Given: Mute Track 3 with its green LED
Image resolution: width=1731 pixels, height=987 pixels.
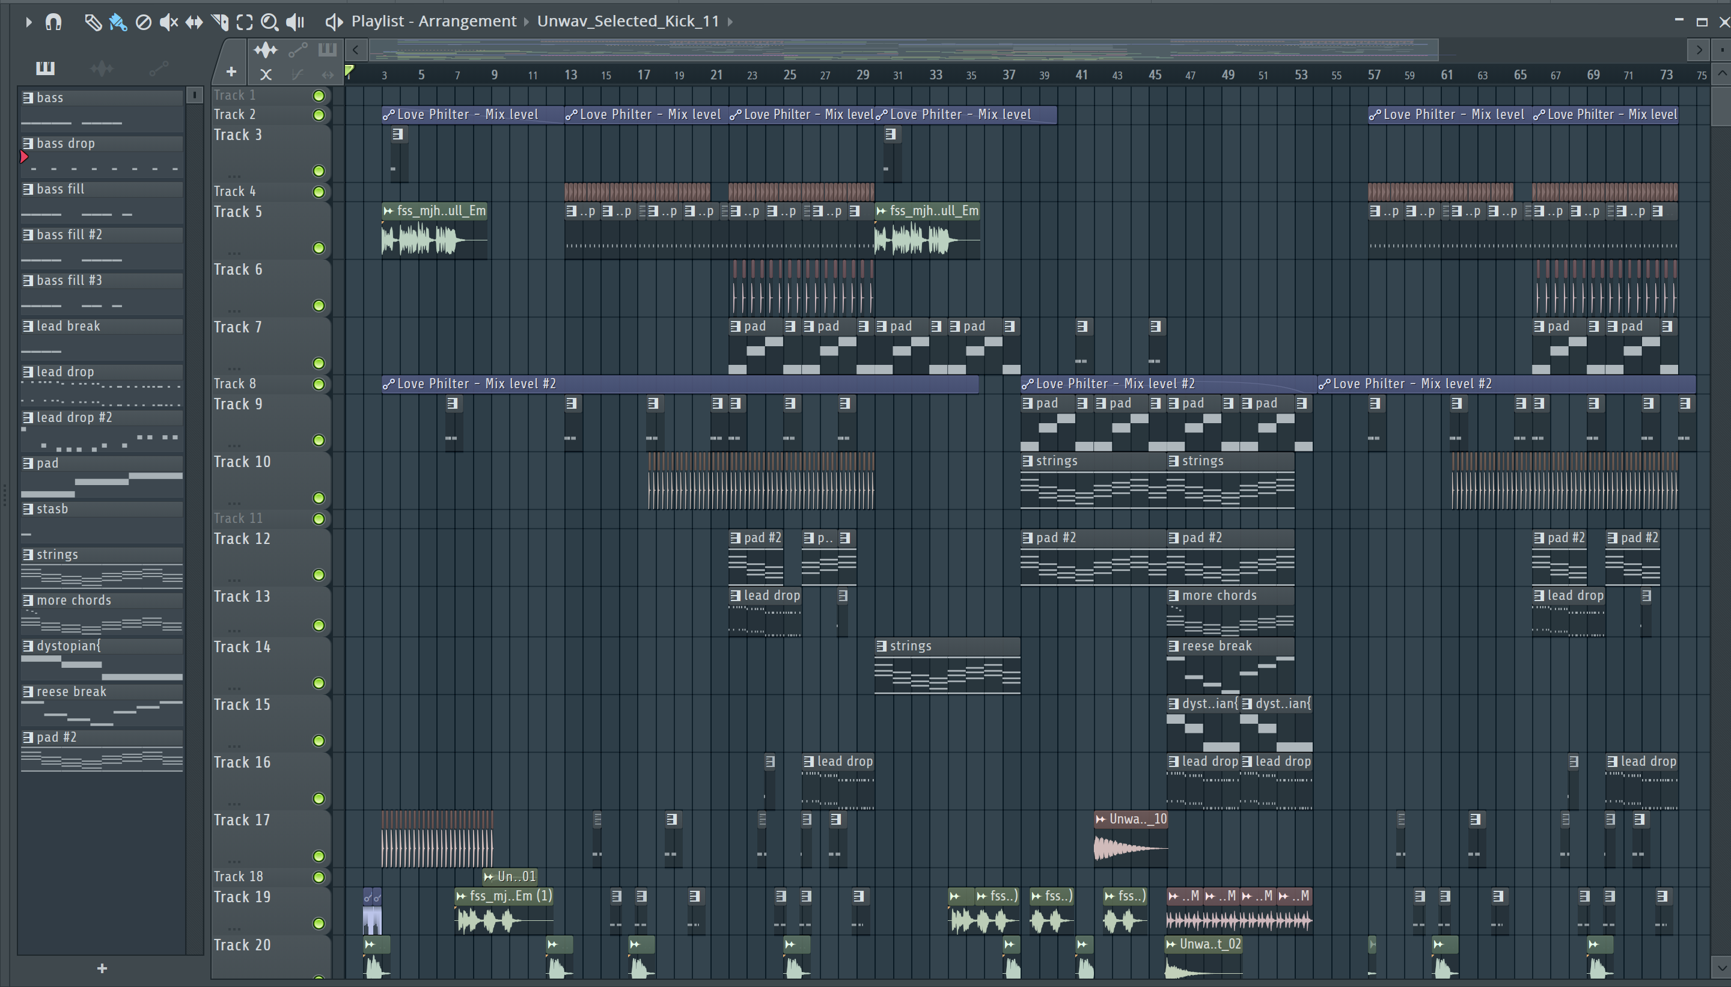Looking at the screenshot, I should tap(319, 171).
